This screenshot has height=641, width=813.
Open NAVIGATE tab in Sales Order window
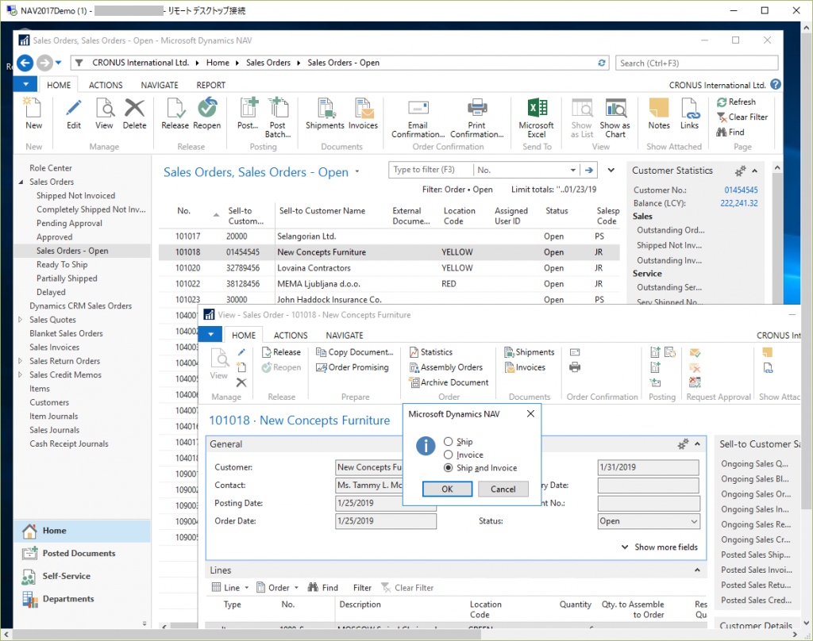tap(345, 336)
